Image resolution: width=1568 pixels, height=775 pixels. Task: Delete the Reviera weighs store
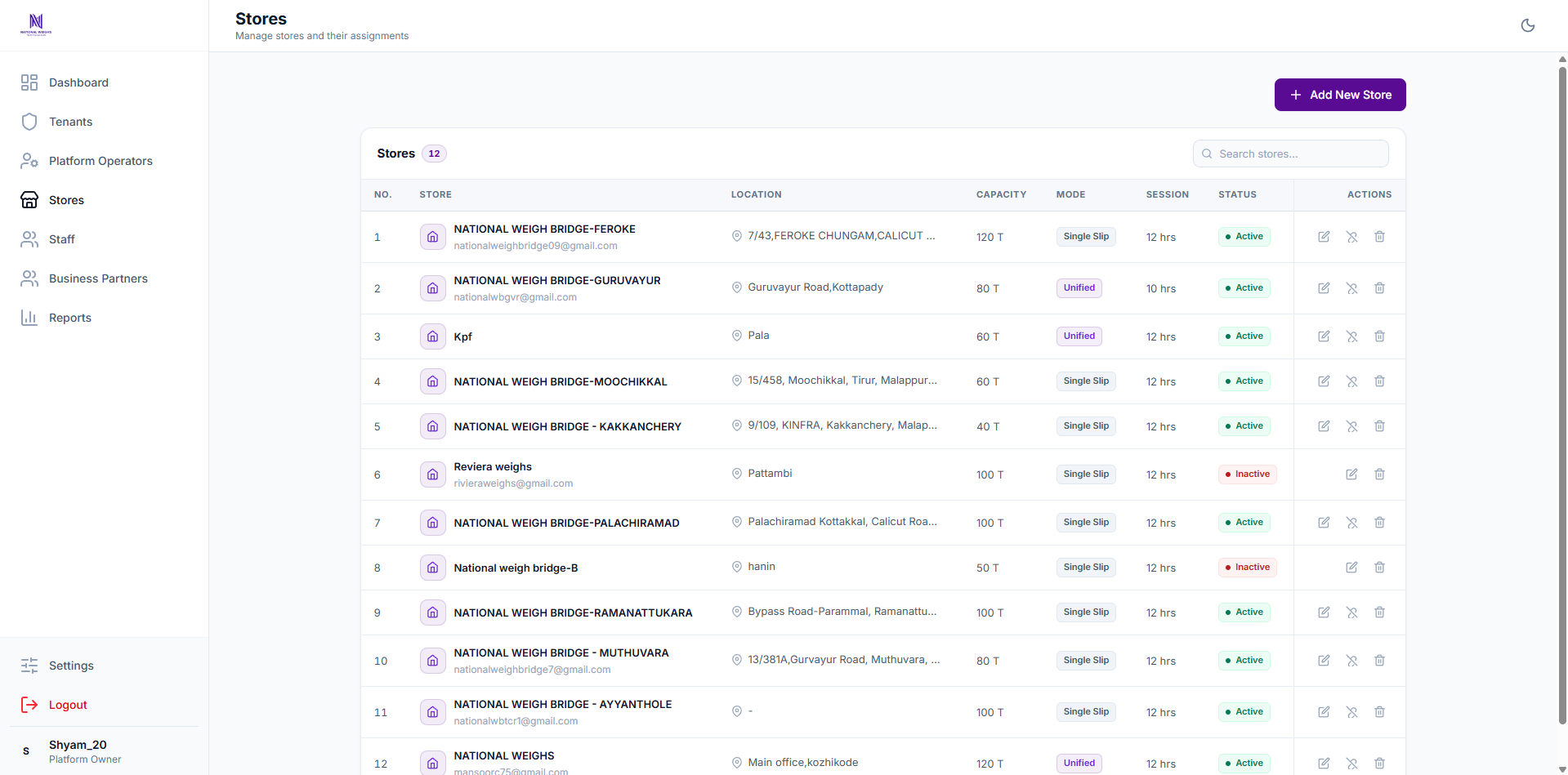1379,474
